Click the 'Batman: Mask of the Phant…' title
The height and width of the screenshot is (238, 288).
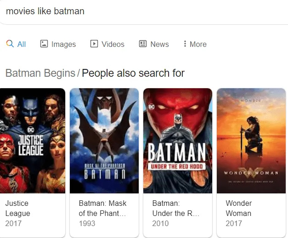pos(102,208)
